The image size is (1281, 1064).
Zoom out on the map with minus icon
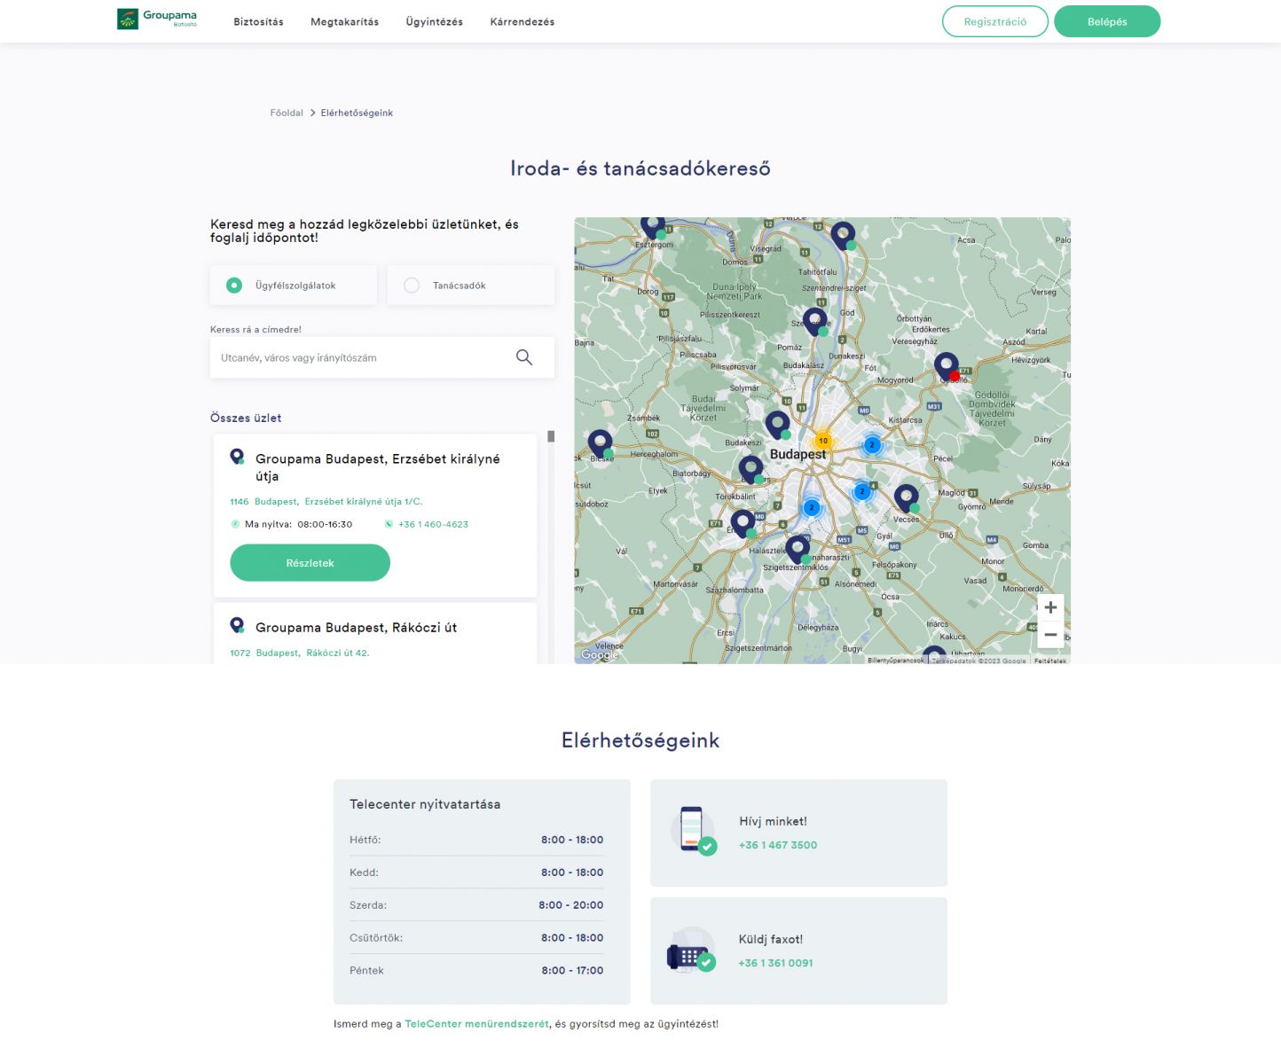tap(1050, 634)
